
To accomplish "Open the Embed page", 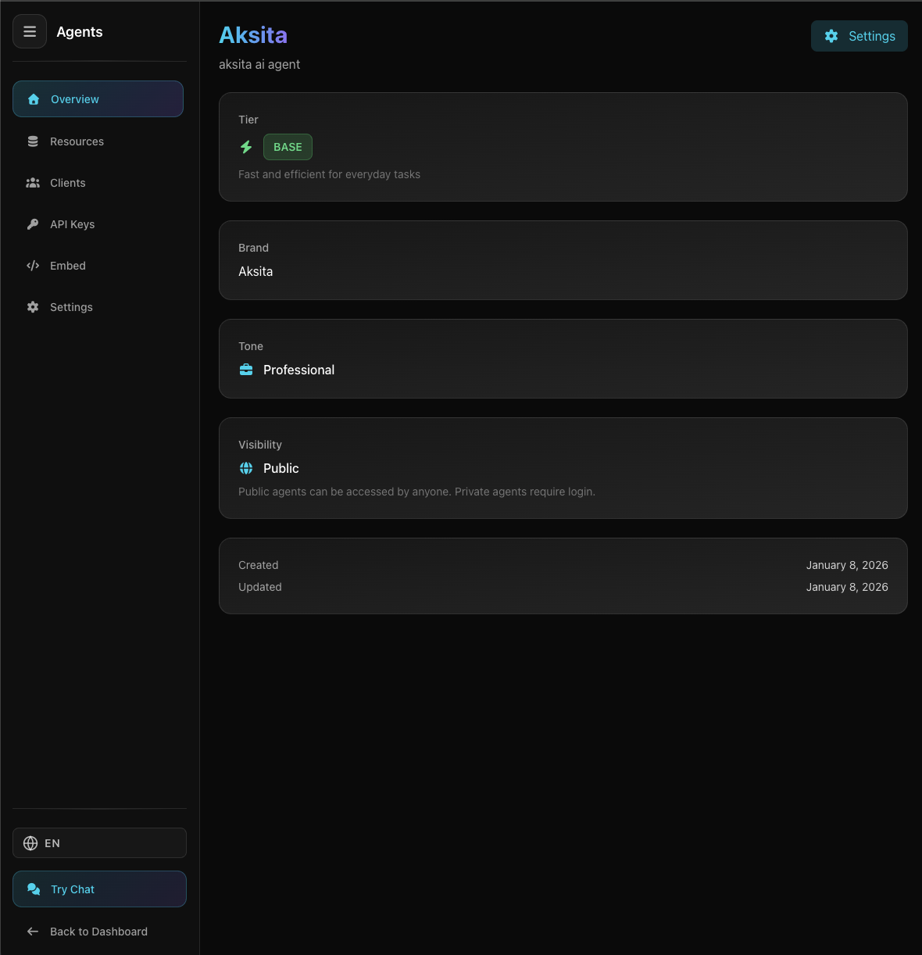I will coord(68,266).
